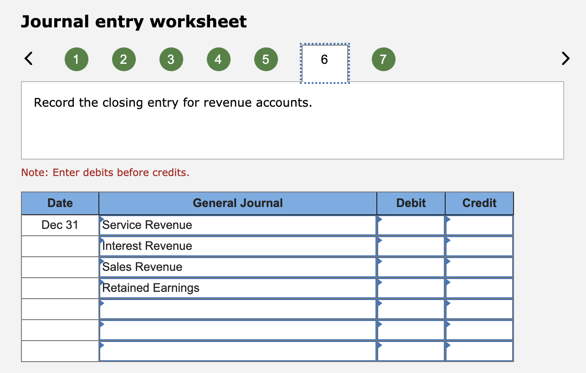Open the Interest Revenue account dropdown
Image resolution: width=586 pixels, height=373 pixels.
coord(238,246)
